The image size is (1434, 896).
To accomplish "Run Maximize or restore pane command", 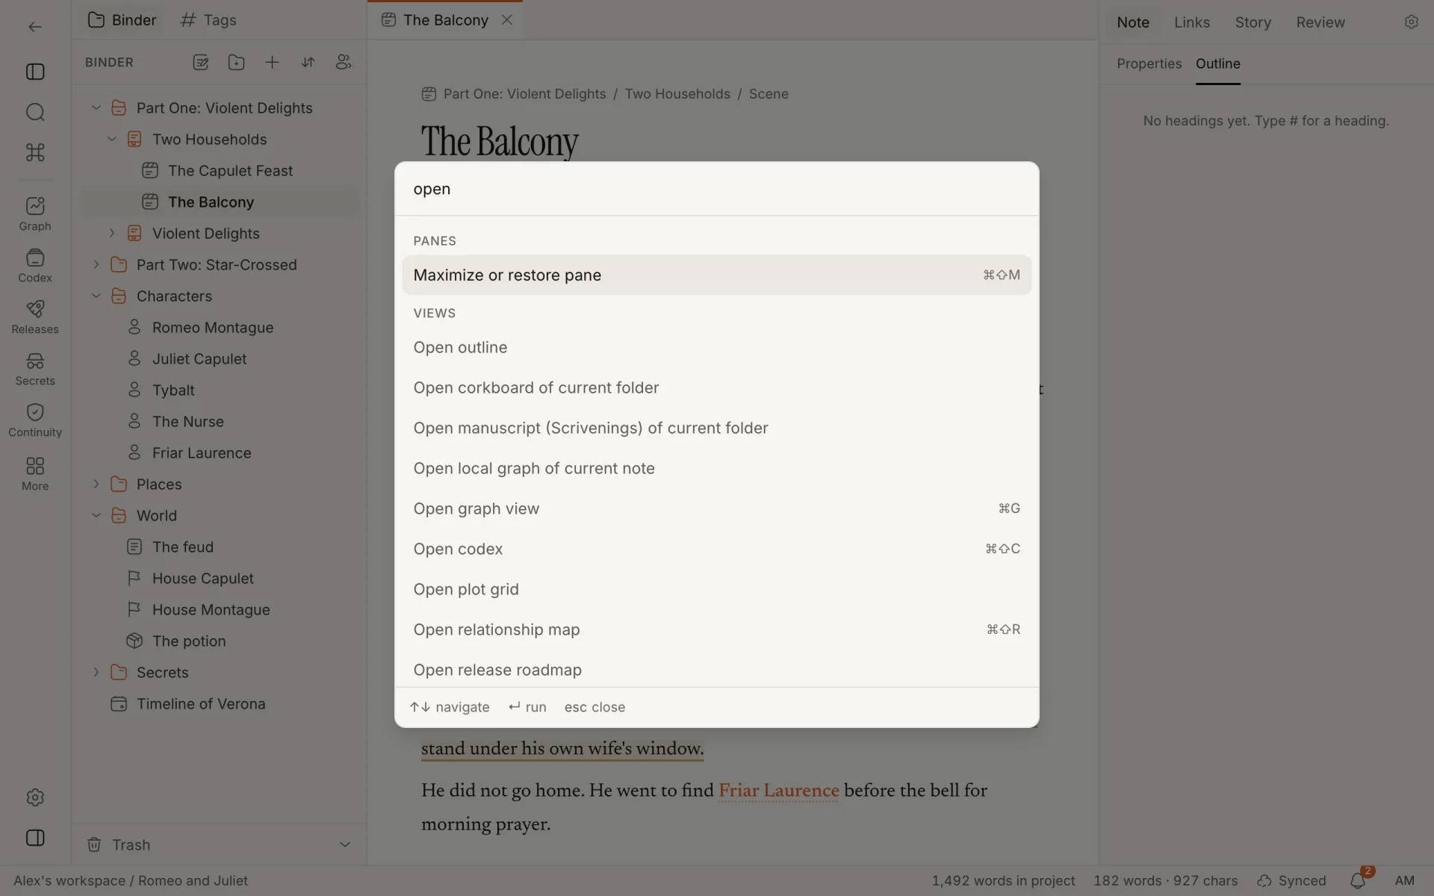I will point(716,275).
